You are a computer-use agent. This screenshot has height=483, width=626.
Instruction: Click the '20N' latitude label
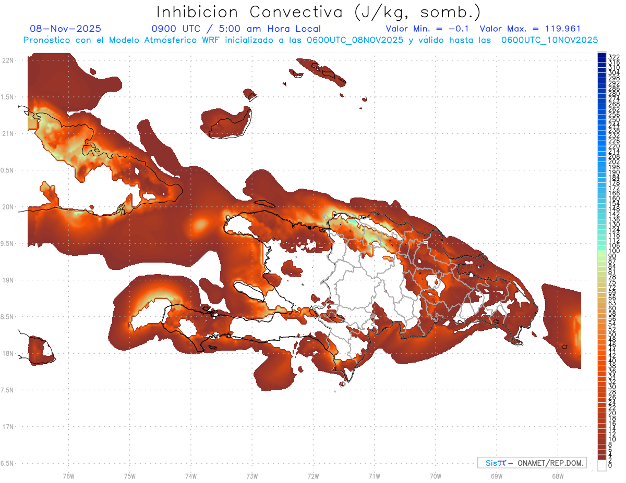click(7, 207)
